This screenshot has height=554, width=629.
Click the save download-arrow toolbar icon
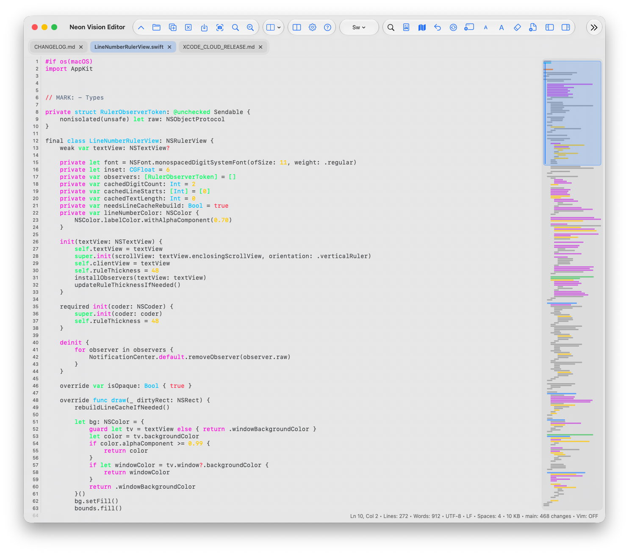tap(204, 28)
